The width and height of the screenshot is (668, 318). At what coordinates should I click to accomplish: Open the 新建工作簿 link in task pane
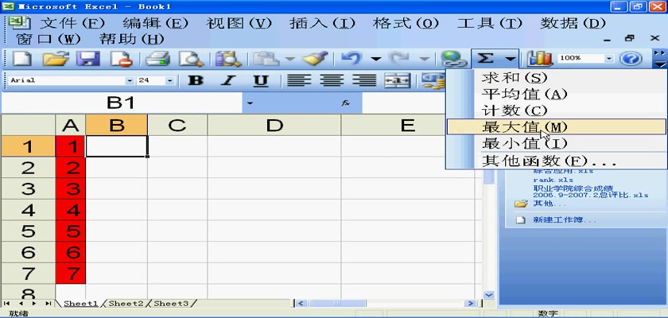(x=556, y=219)
